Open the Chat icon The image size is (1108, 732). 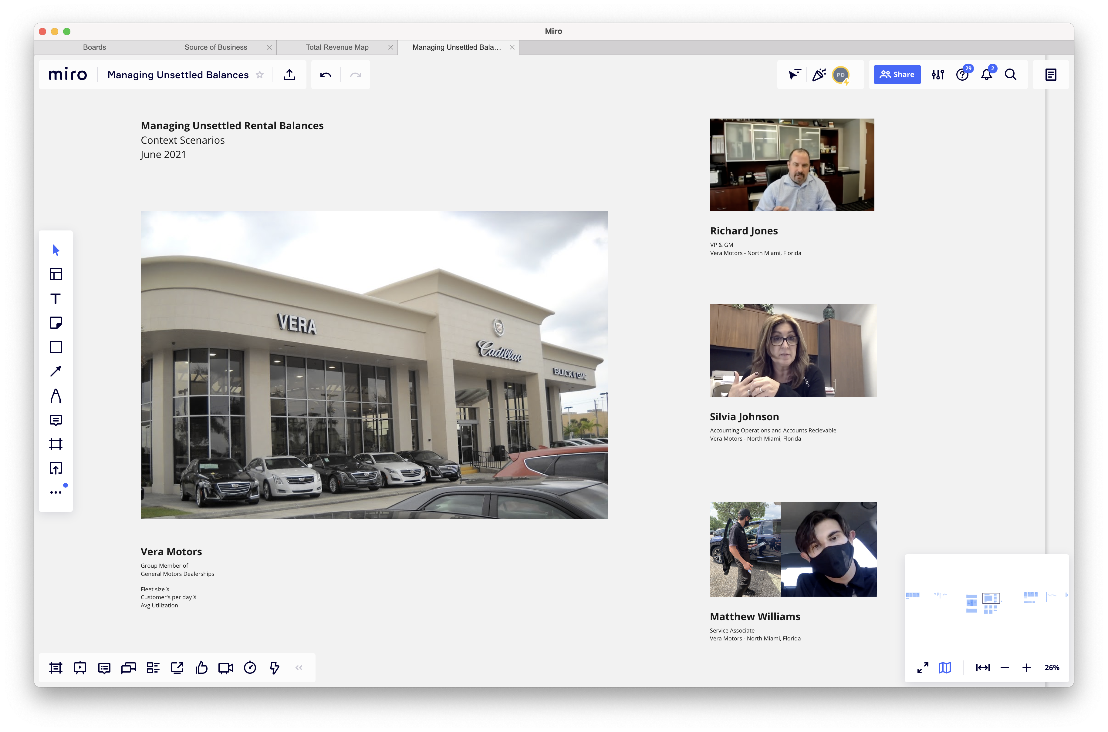tap(128, 668)
